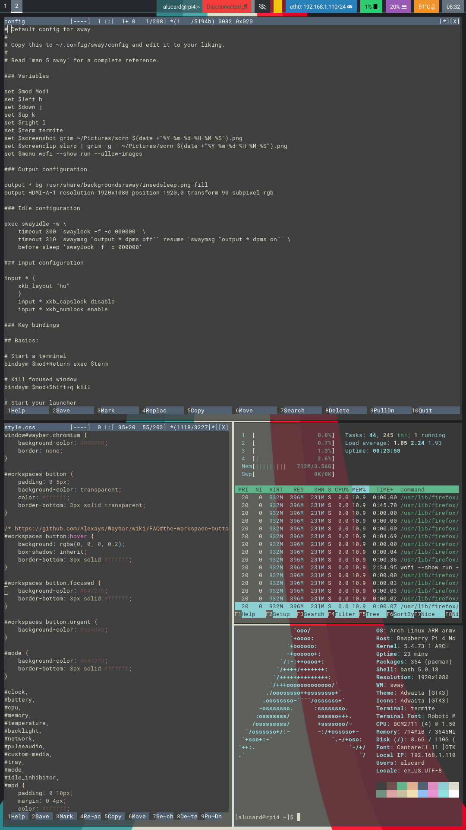Sort htop by RES column
The height and width of the screenshot is (830, 466).
click(x=299, y=489)
